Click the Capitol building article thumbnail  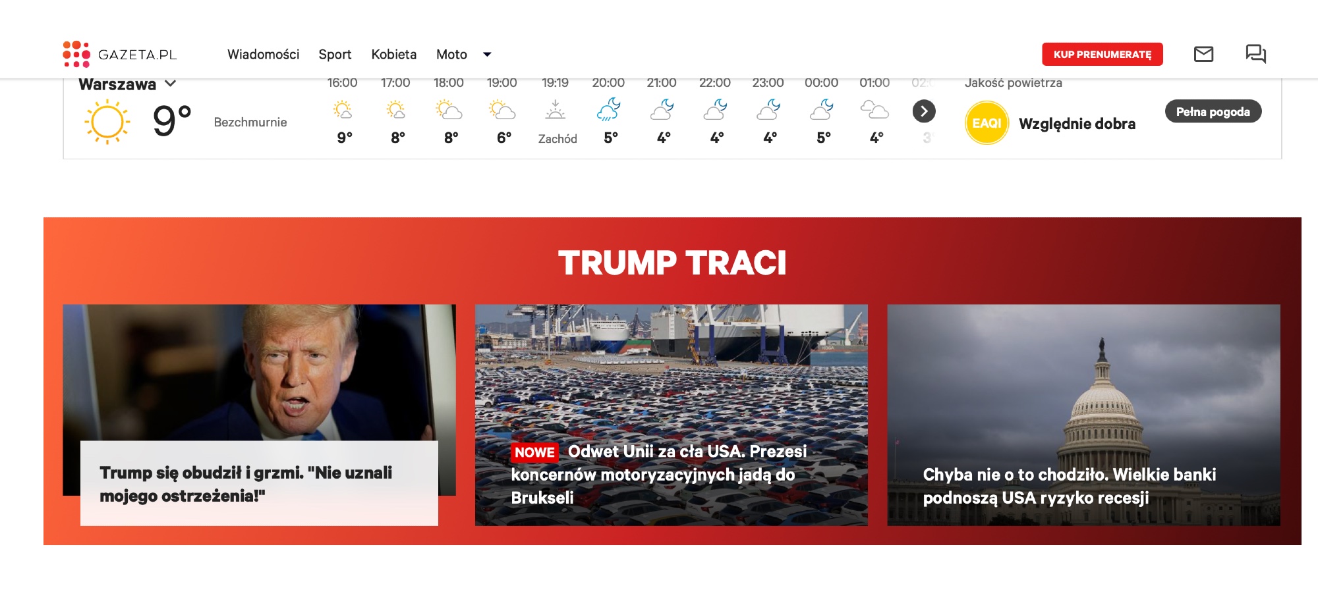(1083, 382)
